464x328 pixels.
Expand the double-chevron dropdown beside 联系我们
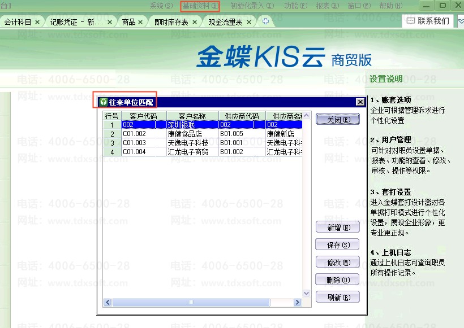460,21
